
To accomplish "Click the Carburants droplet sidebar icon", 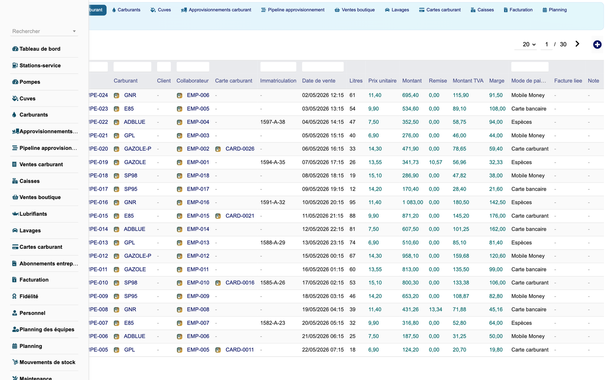I will (14, 115).
